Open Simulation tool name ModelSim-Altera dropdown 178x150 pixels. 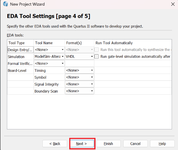tap(49, 57)
